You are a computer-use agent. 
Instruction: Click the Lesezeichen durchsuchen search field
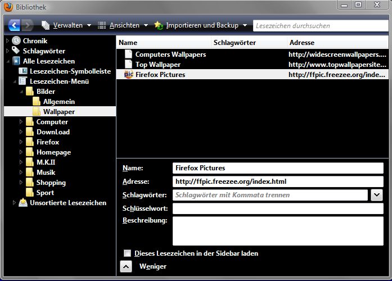(x=319, y=25)
